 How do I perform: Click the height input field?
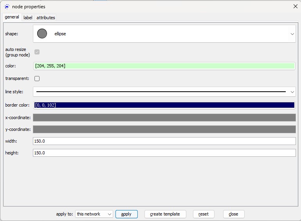[x=164, y=153]
